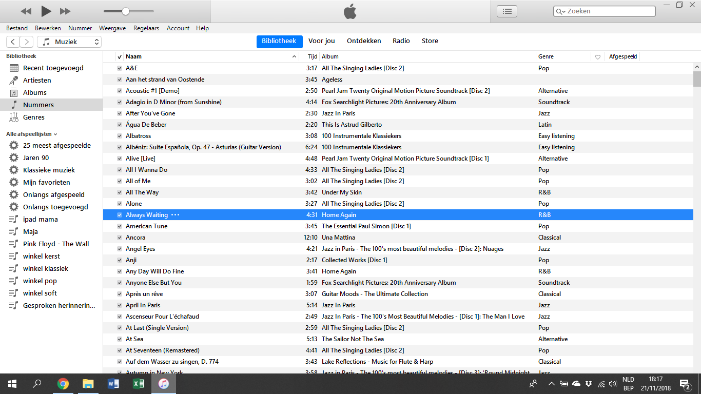The height and width of the screenshot is (394, 701).
Task: Play the current song
Action: coord(46,11)
